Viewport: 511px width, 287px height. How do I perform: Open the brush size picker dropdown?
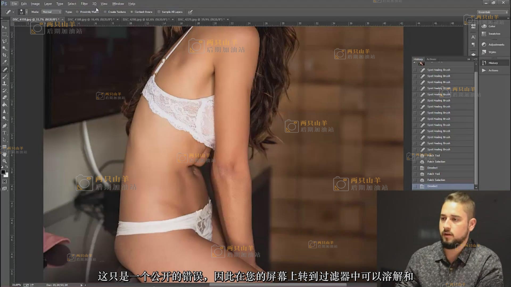pos(26,12)
